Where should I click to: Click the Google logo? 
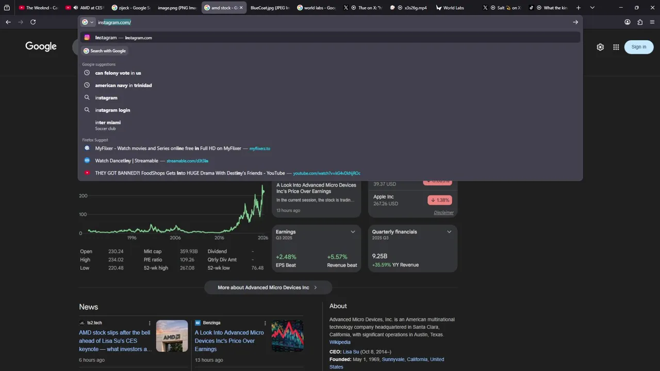(x=41, y=47)
